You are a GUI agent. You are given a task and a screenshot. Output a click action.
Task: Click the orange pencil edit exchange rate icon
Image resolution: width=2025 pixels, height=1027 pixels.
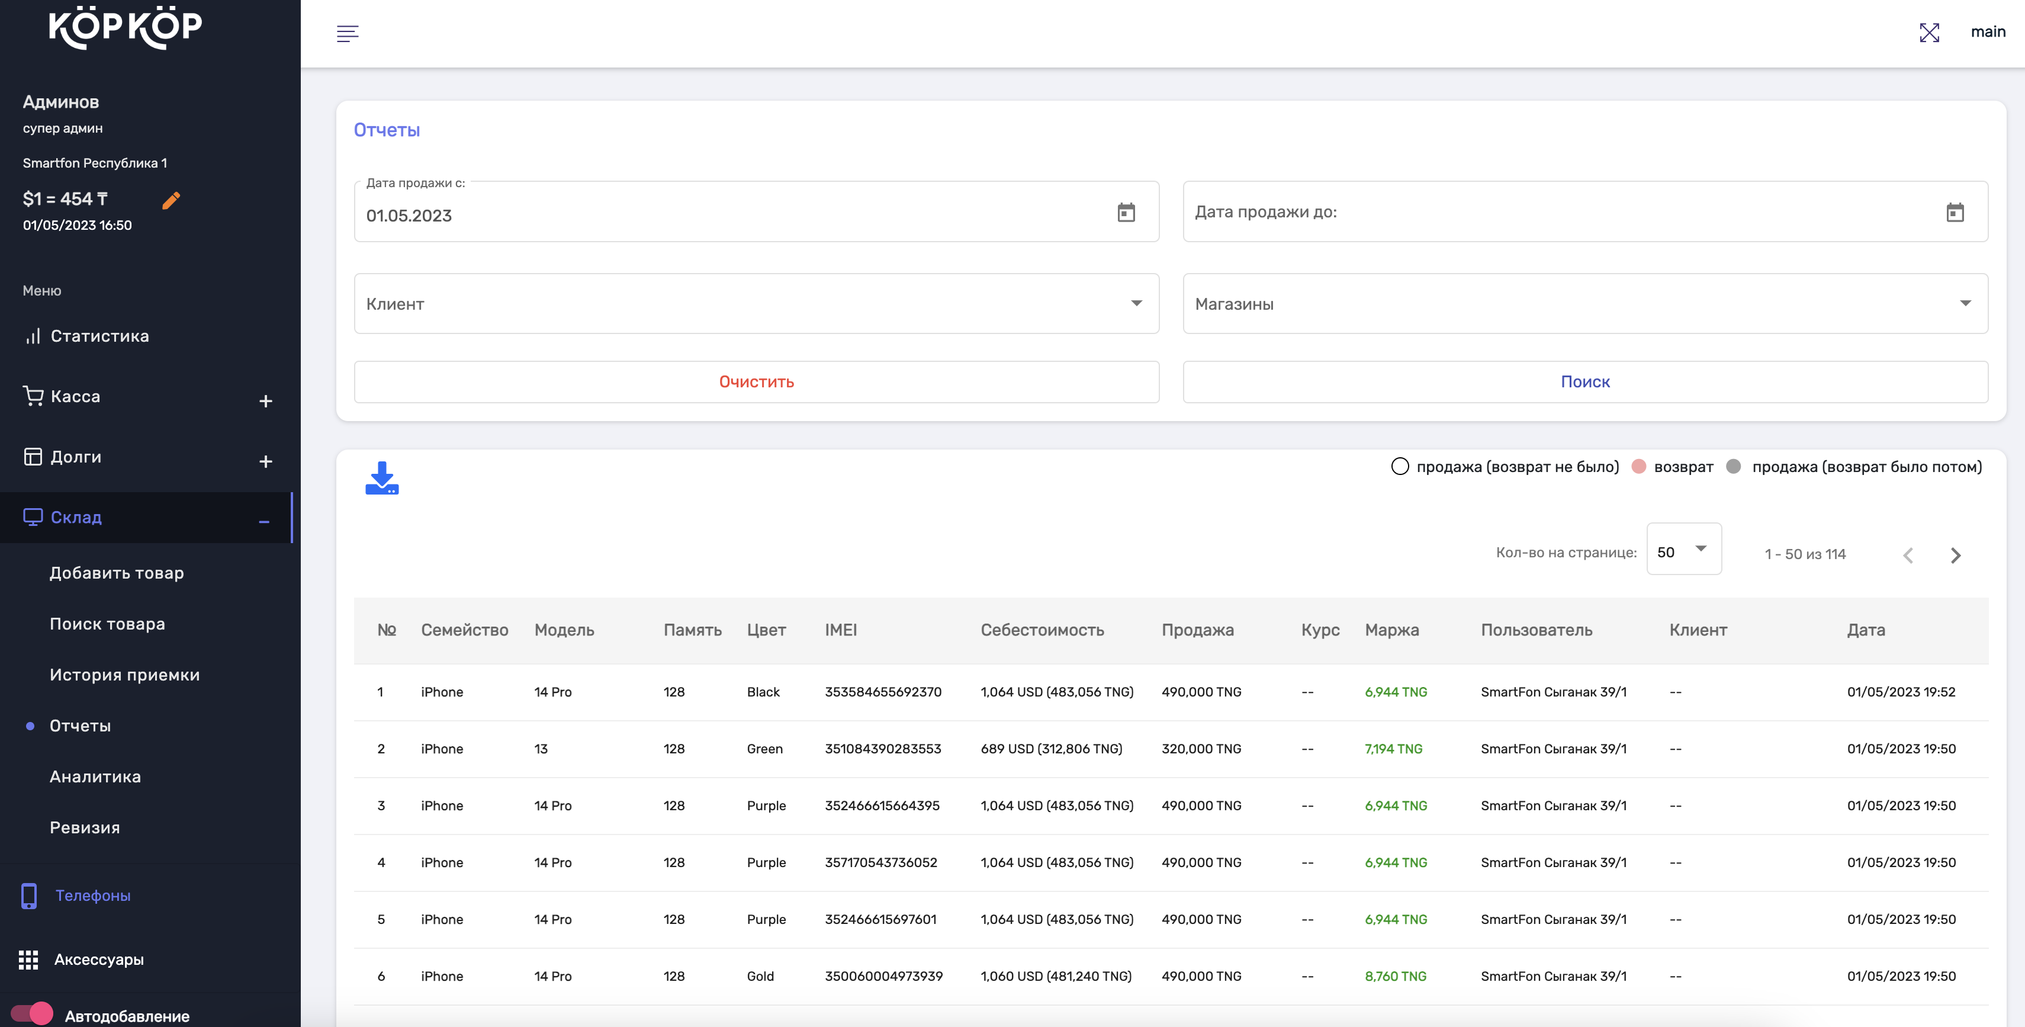(x=171, y=201)
